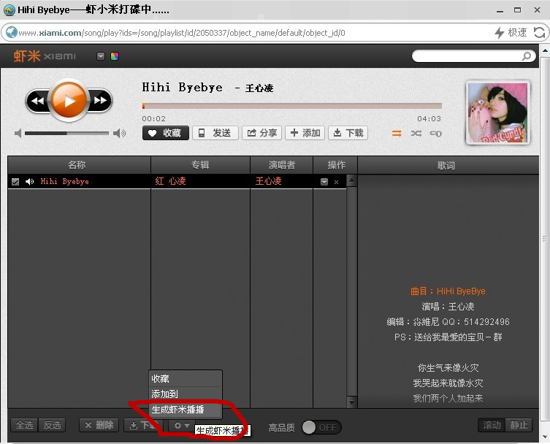The width and height of the screenshot is (550, 444).
Task: Toggle the orange repeat list mode icon
Action: [397, 133]
